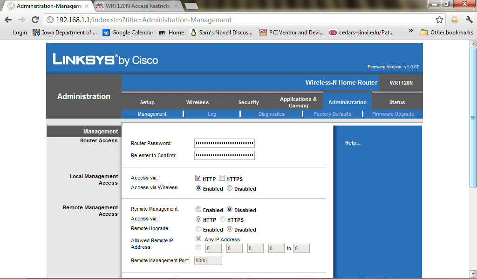The image size is (477, 279).
Task: Open the Factory Defaults submenu
Action: pos(332,113)
